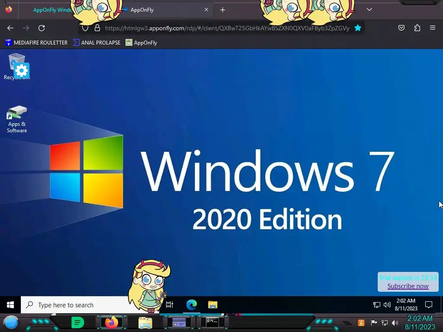Open the extensions puzzle icon
Screen dimensions: 443x332
click(x=417, y=28)
